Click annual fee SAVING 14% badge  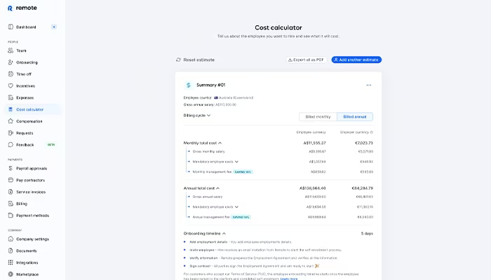[241, 217]
